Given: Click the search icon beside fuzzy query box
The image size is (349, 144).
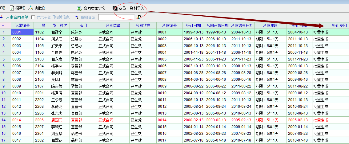Looking at the screenshot, I should (x=139, y=17).
